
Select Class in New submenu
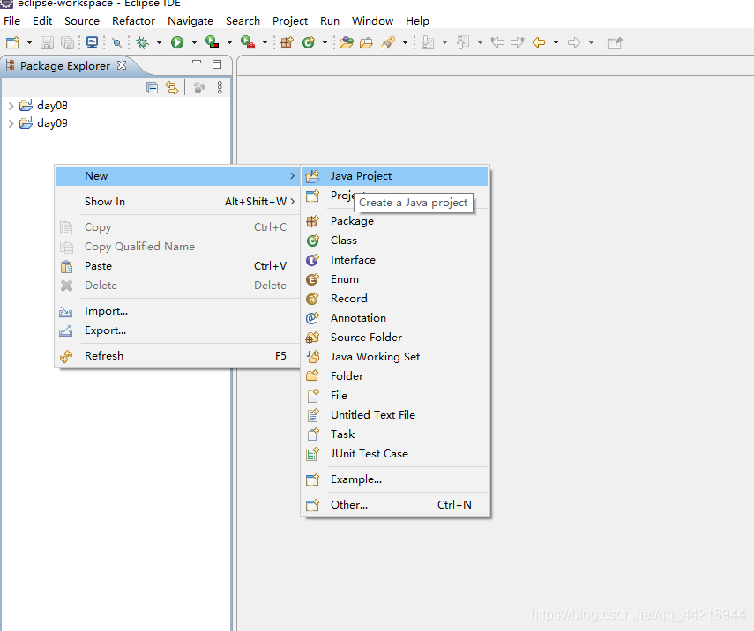395,241
